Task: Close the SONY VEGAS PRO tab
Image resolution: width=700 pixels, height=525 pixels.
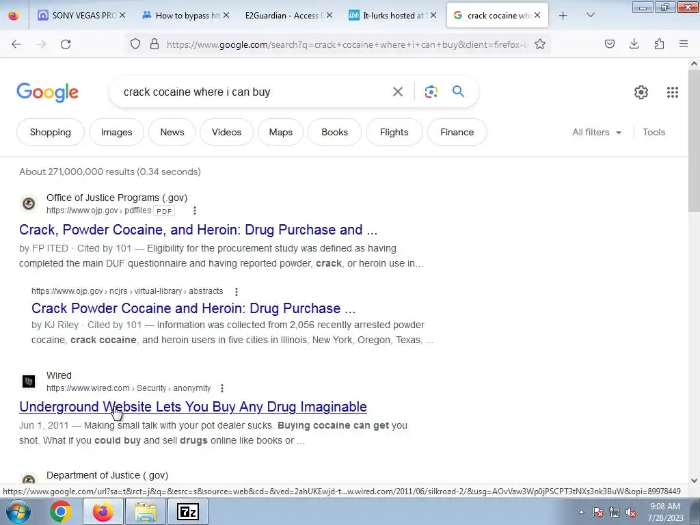Action: 122,16
